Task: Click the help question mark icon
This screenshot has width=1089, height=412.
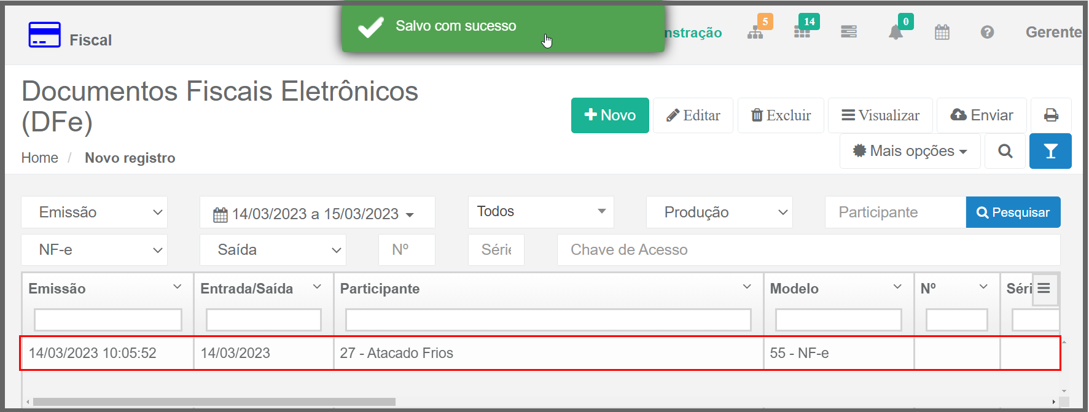Action: click(987, 33)
